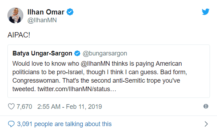This screenshot has height=130, width=217.
Task: Click Batya Ungar-Sargon's verified badge
Action: point(77,53)
